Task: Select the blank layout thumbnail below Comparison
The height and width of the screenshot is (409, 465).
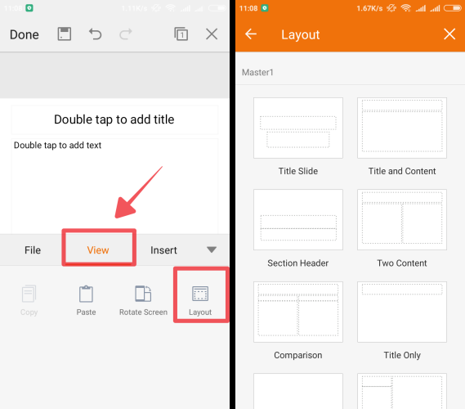Action: pyautogui.click(x=298, y=391)
